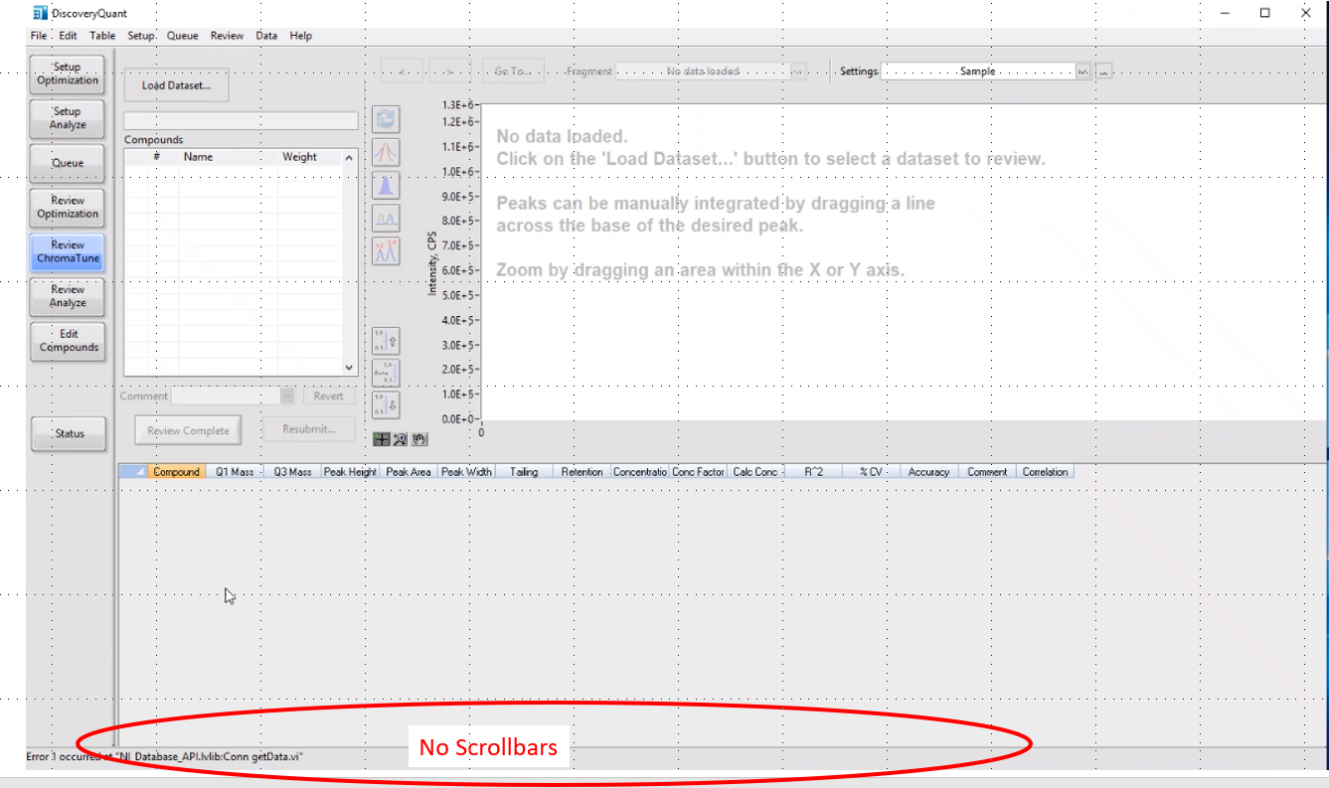Click the numbered peaks icon
This screenshot has width=1329, height=788.
pyautogui.click(x=386, y=251)
